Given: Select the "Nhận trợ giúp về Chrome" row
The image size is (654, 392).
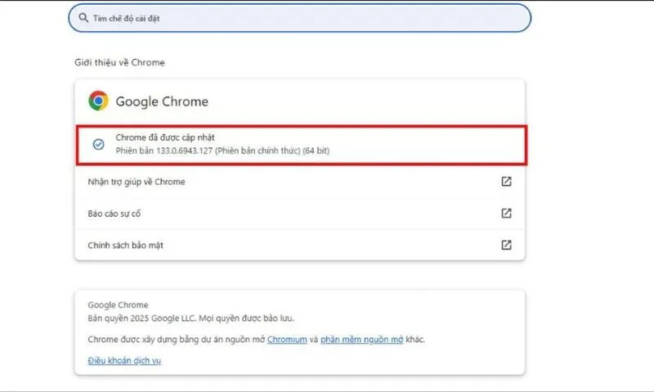Looking at the screenshot, I should tap(136, 182).
